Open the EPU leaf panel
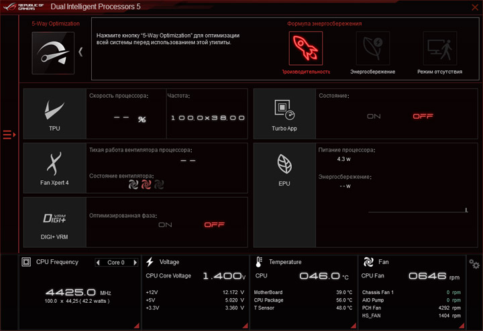 coord(284,195)
